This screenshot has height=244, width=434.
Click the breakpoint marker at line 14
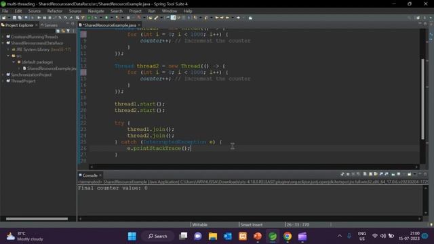click(x=83, y=73)
